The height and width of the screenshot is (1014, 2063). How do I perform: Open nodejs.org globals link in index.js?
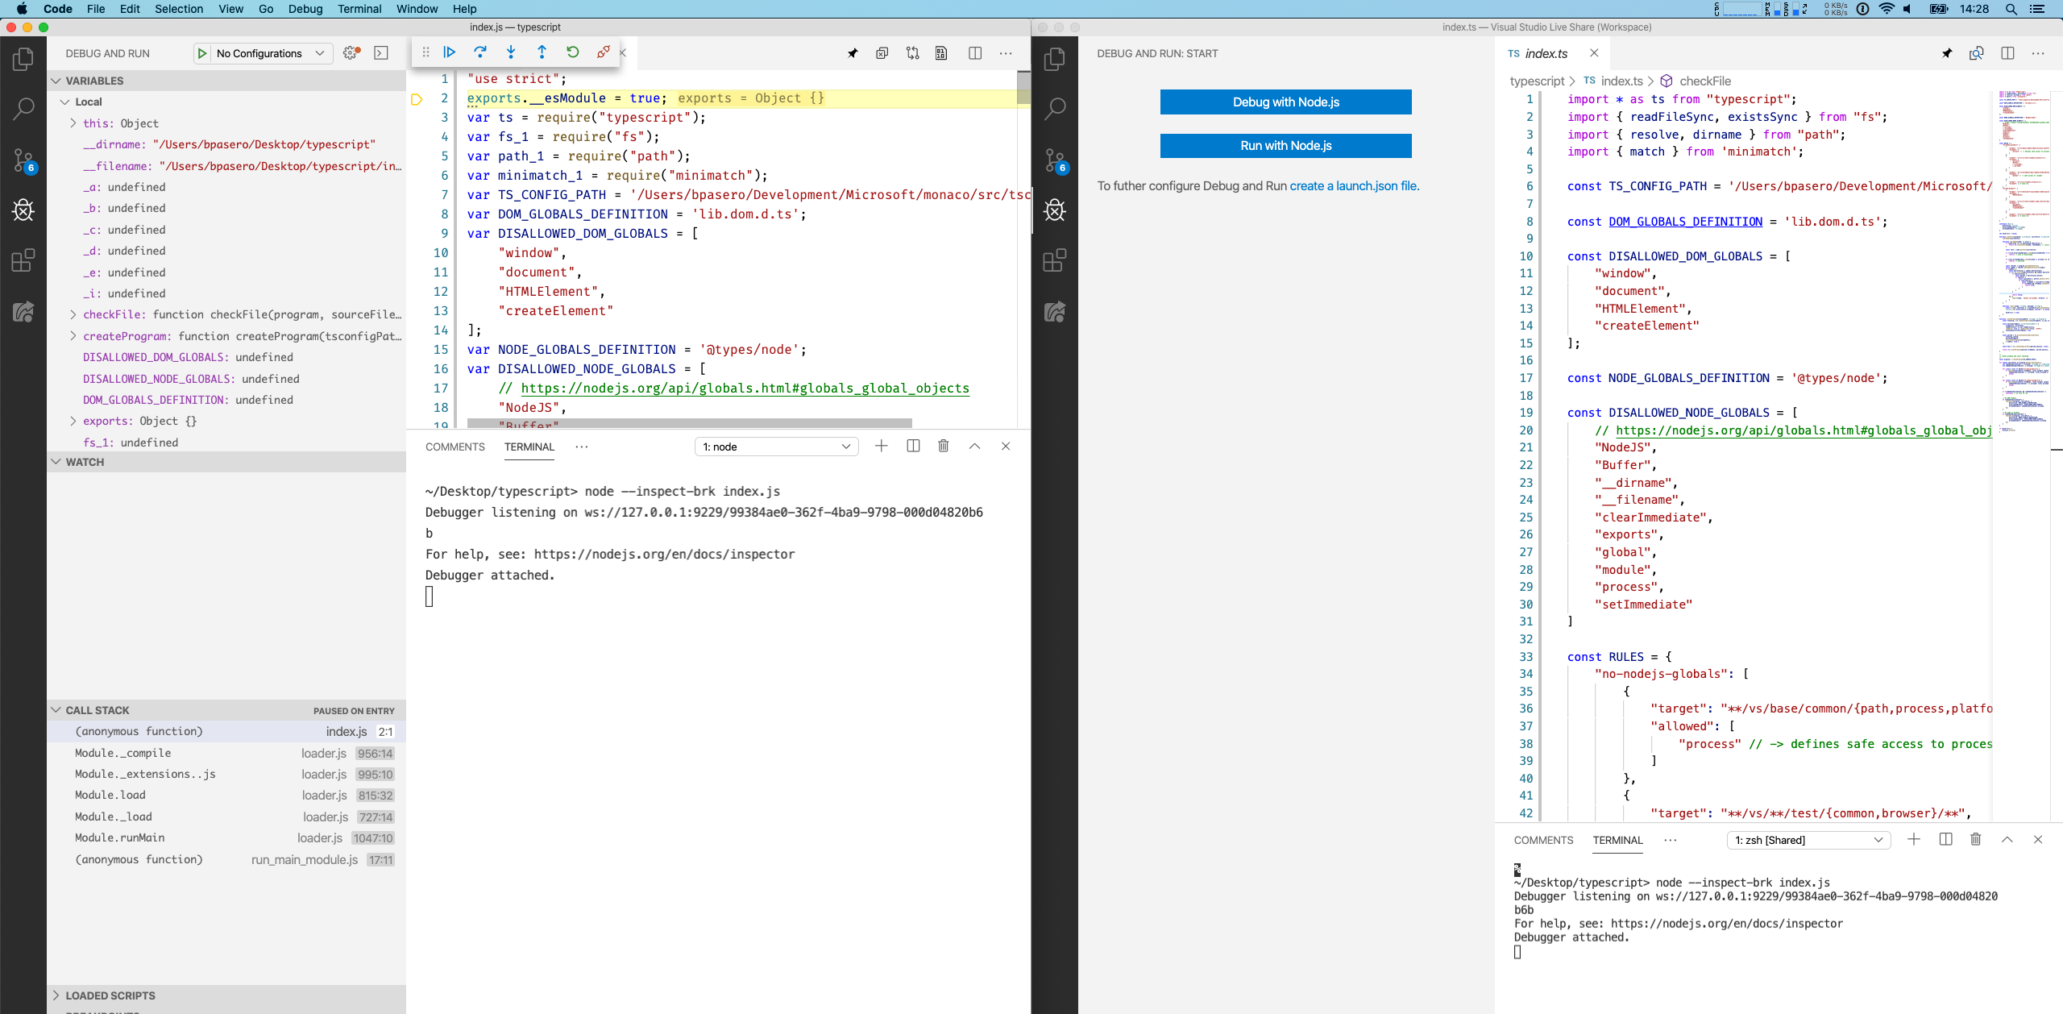pos(745,389)
